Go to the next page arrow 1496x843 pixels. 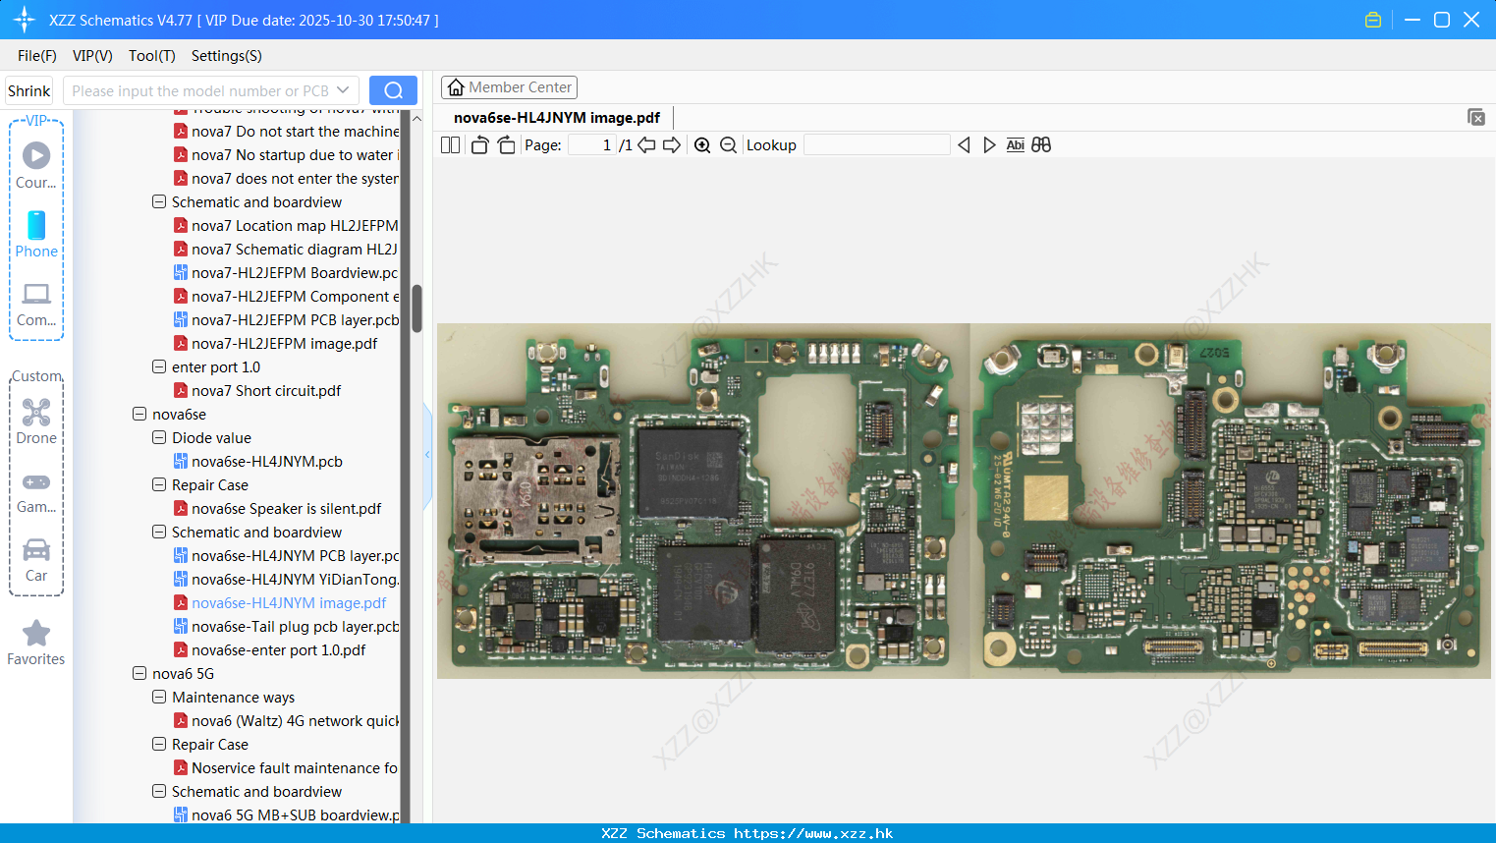click(672, 145)
